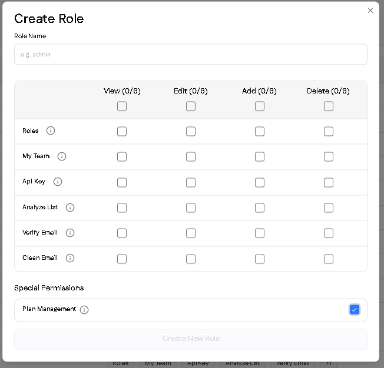Select all View permissions header checkbox
The image size is (384, 368).
[x=122, y=106]
